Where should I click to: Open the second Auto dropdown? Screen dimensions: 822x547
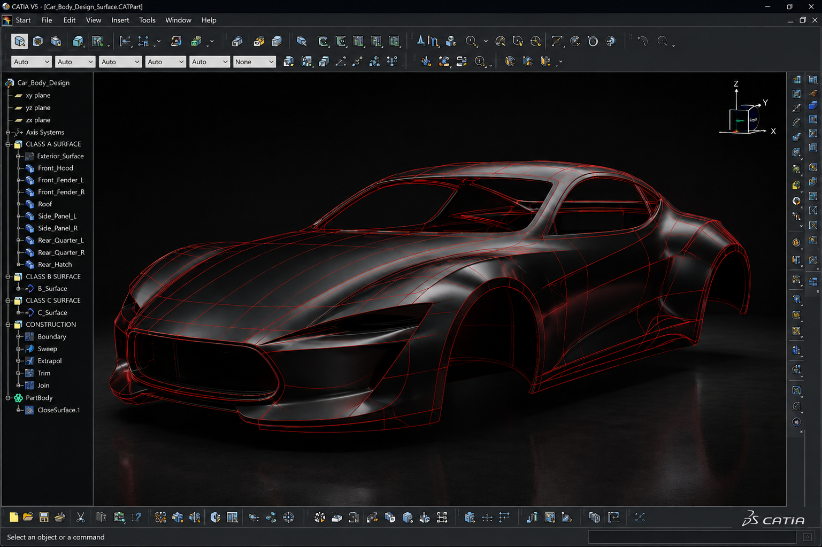75,62
